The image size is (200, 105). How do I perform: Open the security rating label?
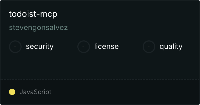(x=40, y=46)
